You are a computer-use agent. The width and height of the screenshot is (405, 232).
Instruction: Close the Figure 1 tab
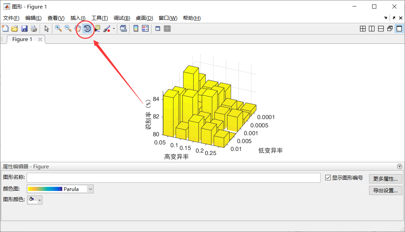point(40,39)
